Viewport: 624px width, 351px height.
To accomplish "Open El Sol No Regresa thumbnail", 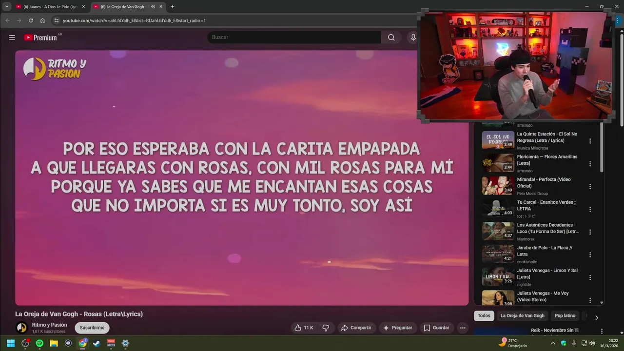I will click(x=498, y=140).
